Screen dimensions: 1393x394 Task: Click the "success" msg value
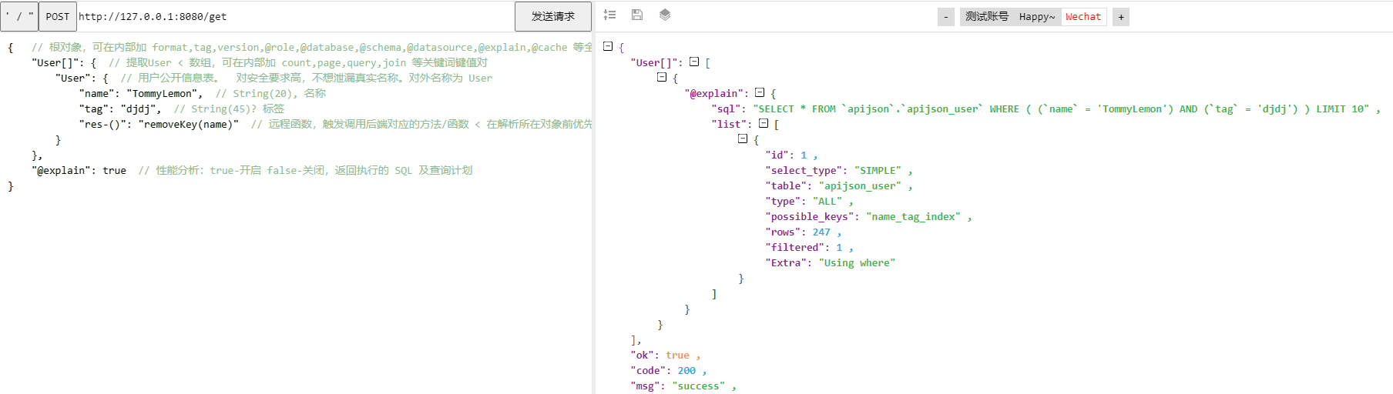[x=698, y=386]
